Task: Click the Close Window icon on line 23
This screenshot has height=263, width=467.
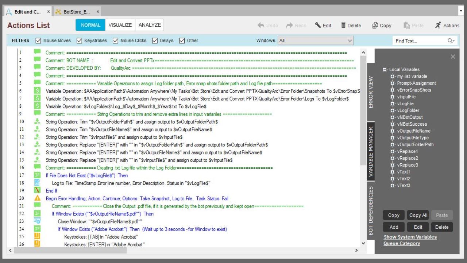Action: tap(37, 221)
